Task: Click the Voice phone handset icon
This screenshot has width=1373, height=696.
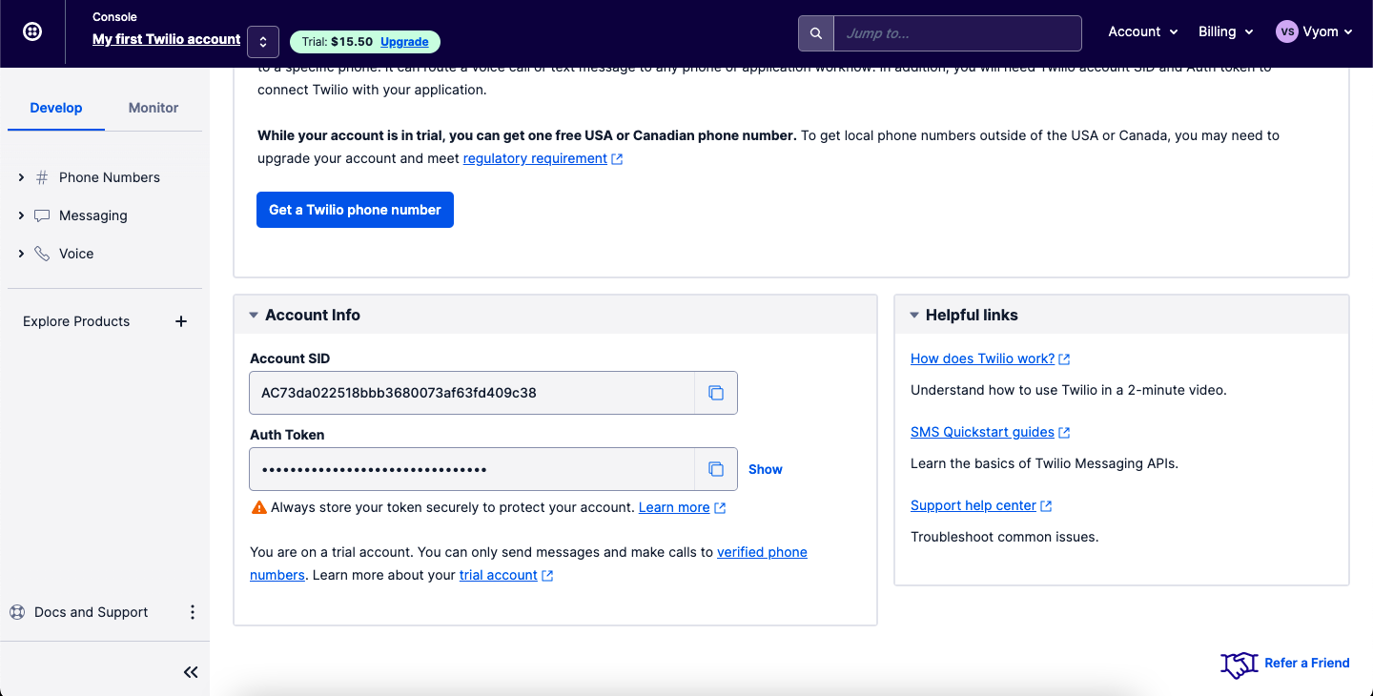Action: [42, 254]
